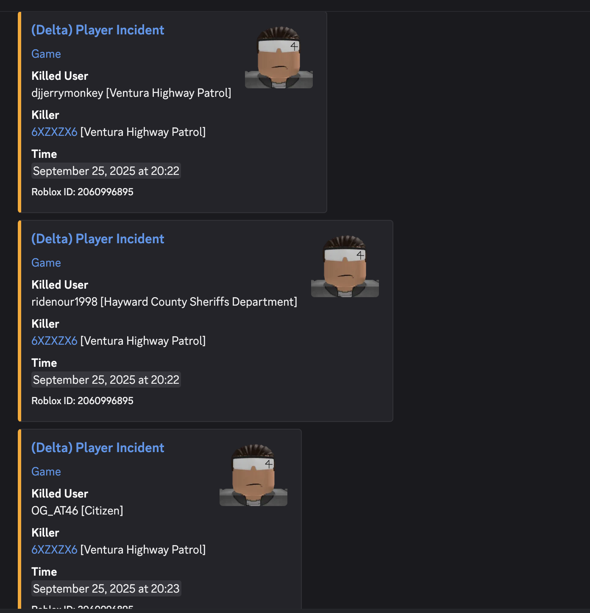Image resolution: width=590 pixels, height=613 pixels.
Task: Click the Game link in the djjerrymonkey incident
Action: point(46,54)
